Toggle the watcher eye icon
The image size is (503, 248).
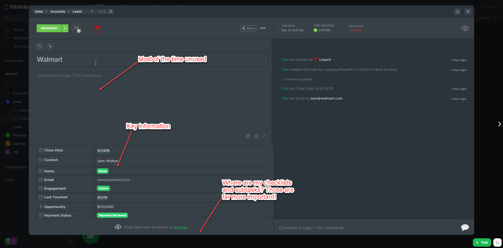coord(465,28)
